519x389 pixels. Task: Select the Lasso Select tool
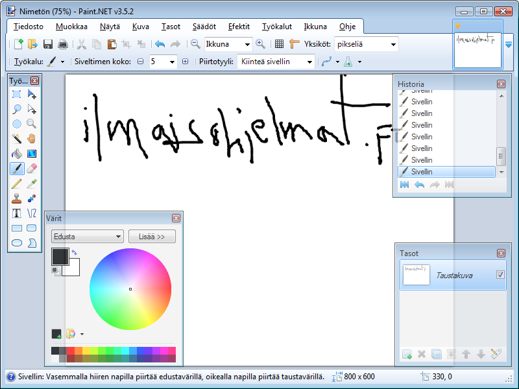(17, 109)
